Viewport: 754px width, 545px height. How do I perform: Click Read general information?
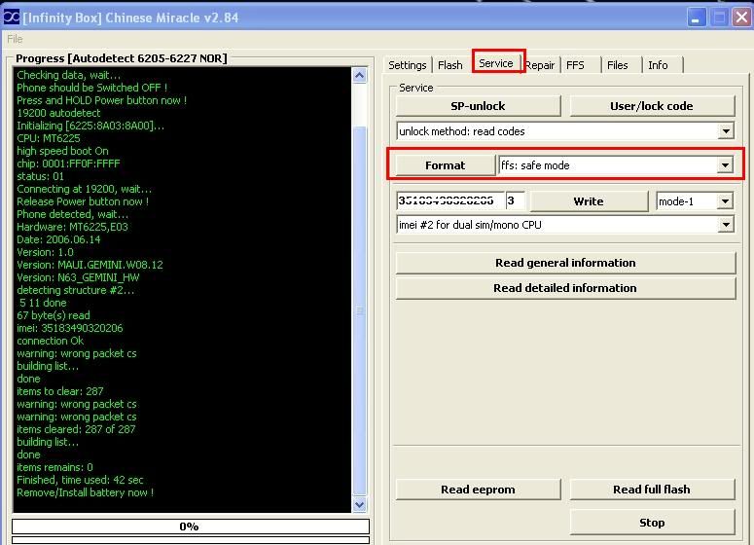[x=564, y=263]
